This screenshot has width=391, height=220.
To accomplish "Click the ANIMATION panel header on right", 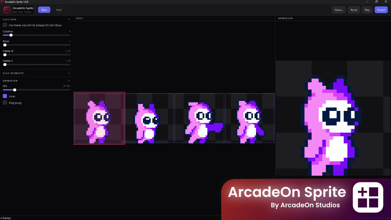I will coord(285,18).
